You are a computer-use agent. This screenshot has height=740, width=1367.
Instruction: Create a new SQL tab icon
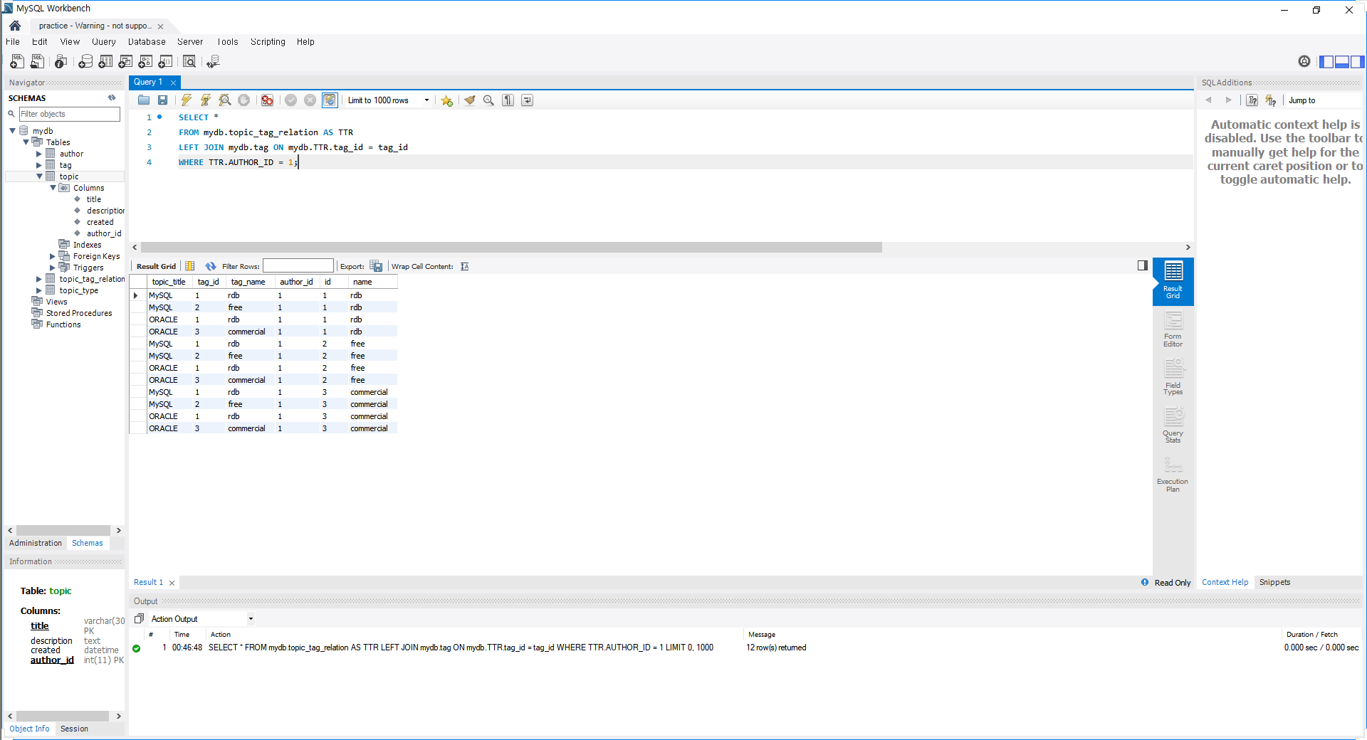(x=17, y=62)
